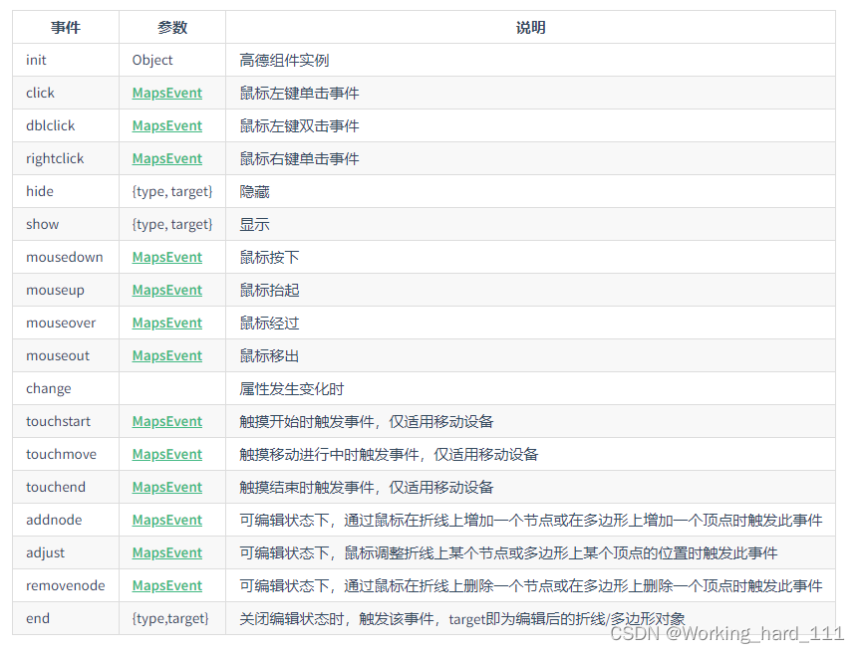This screenshot has width=860, height=653.
Task: Select the init event cell
Action: click(66, 61)
